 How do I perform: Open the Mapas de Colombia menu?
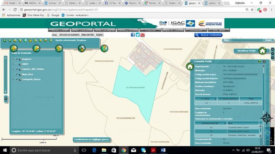173,30
